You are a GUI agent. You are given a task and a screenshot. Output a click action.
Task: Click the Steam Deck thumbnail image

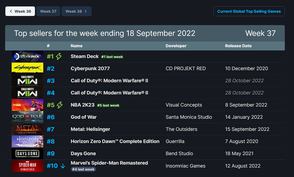pos(27,57)
